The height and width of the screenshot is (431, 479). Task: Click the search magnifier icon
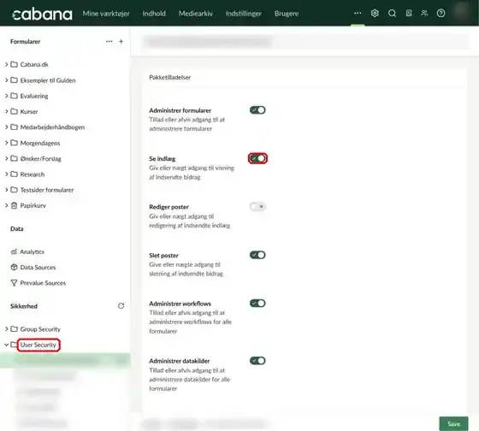pyautogui.click(x=392, y=13)
